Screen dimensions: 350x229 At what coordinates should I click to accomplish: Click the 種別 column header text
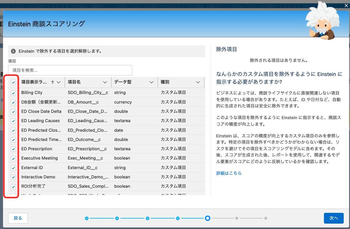(x=165, y=82)
